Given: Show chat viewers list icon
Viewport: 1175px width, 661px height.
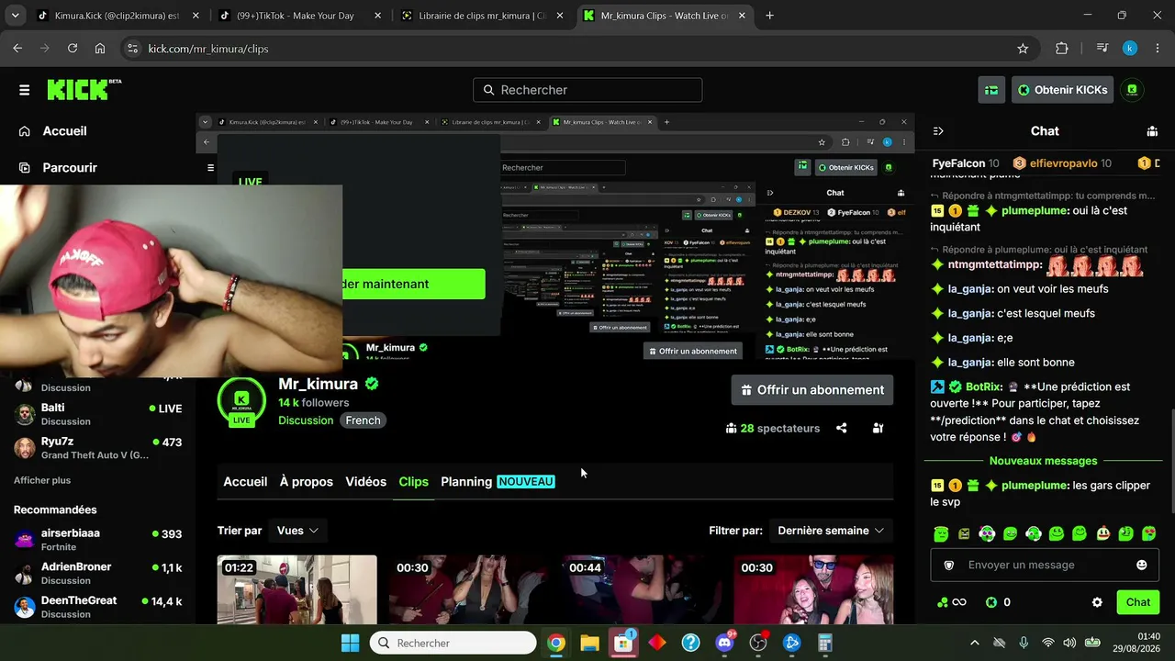Looking at the screenshot, I should point(1152,131).
